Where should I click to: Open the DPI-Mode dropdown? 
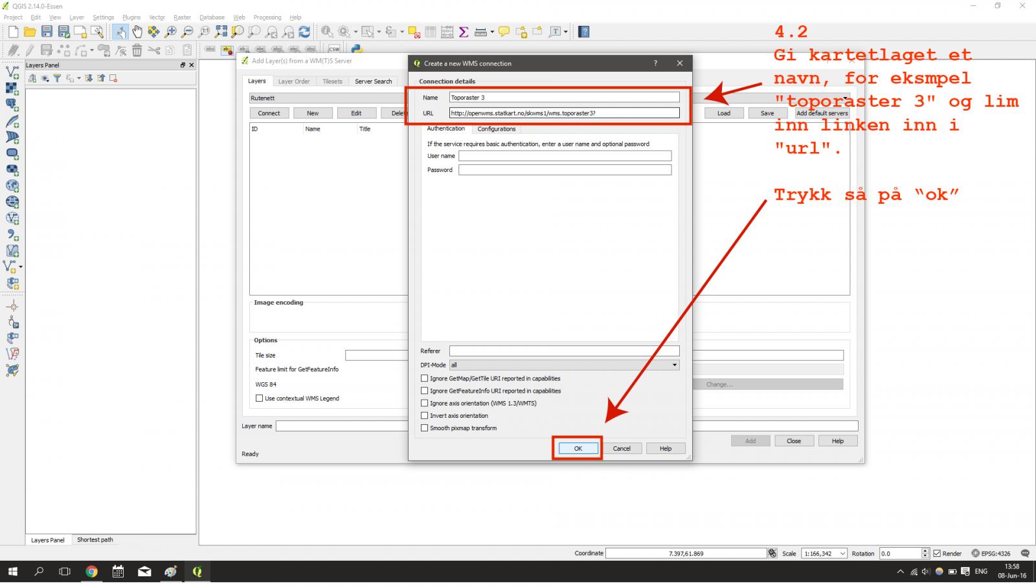click(x=564, y=365)
